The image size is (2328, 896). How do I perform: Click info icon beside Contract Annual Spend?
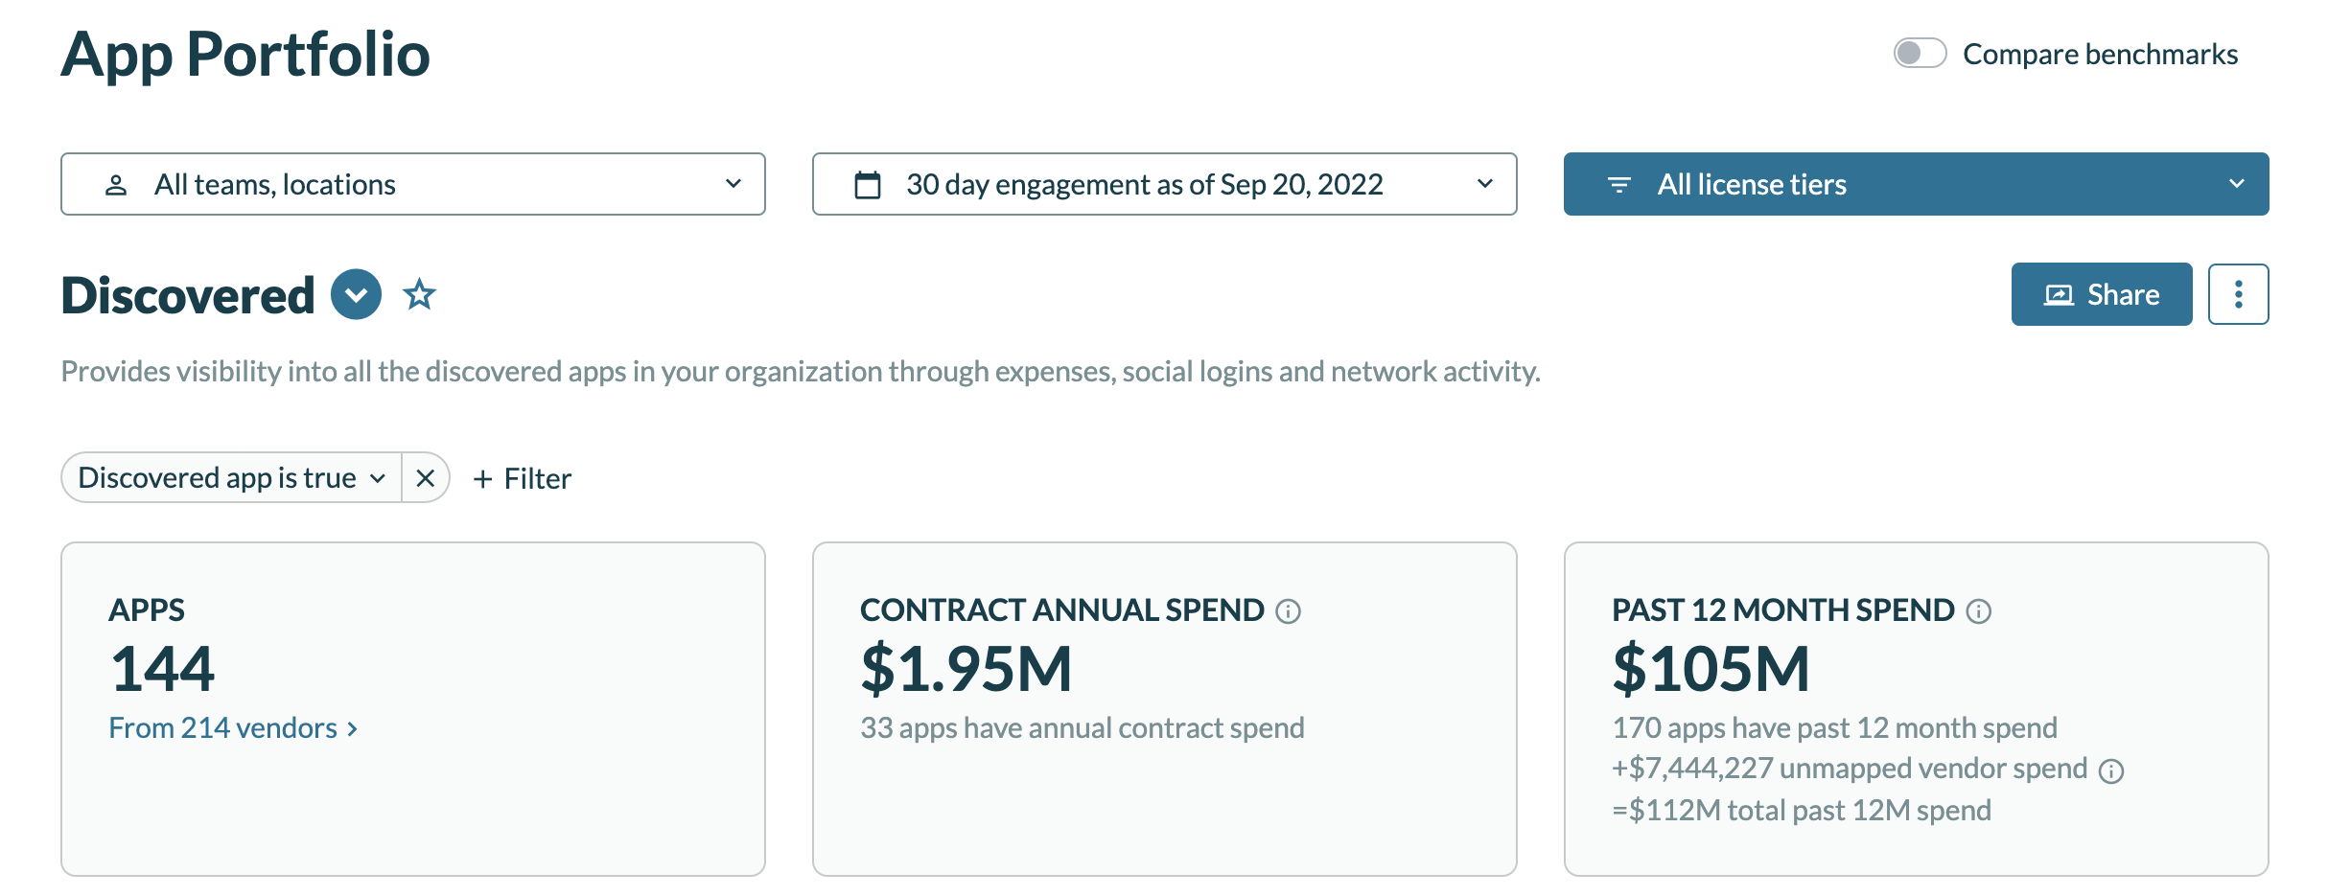point(1288,611)
